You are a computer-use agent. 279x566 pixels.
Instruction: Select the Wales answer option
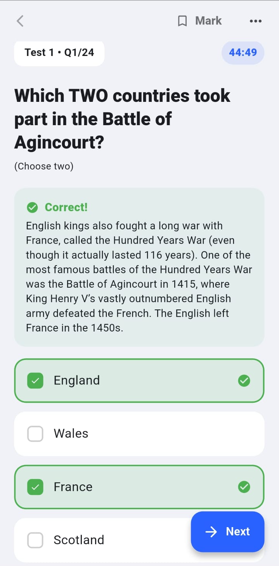tap(139, 433)
